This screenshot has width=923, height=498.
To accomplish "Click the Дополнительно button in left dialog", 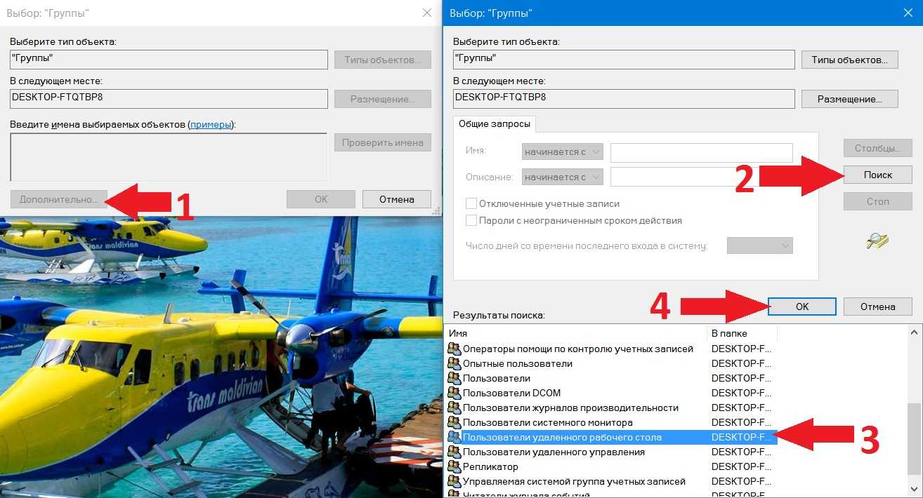I will 58,199.
